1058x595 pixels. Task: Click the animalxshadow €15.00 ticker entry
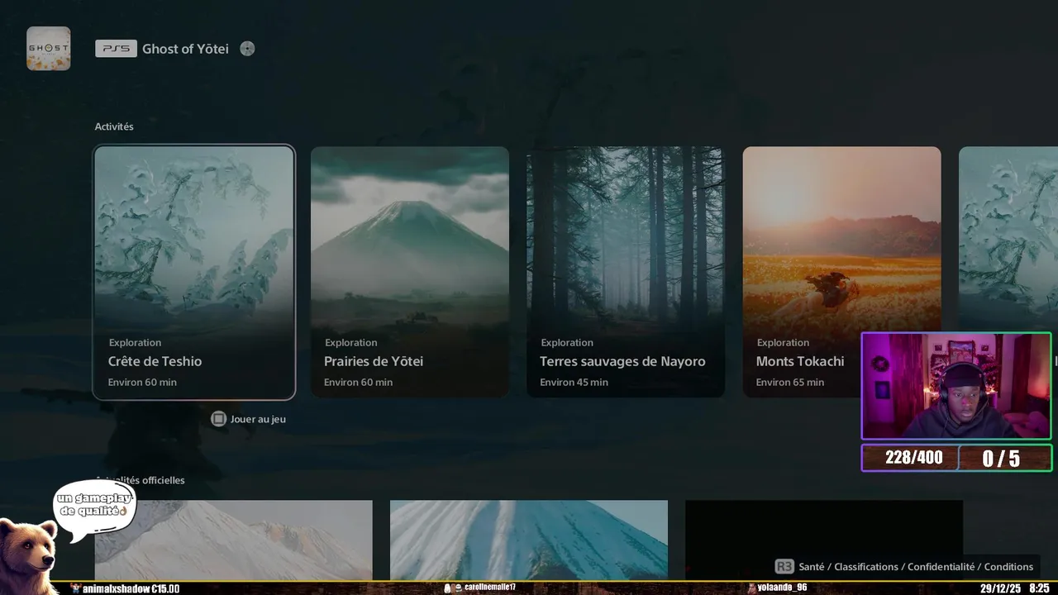pos(125,588)
